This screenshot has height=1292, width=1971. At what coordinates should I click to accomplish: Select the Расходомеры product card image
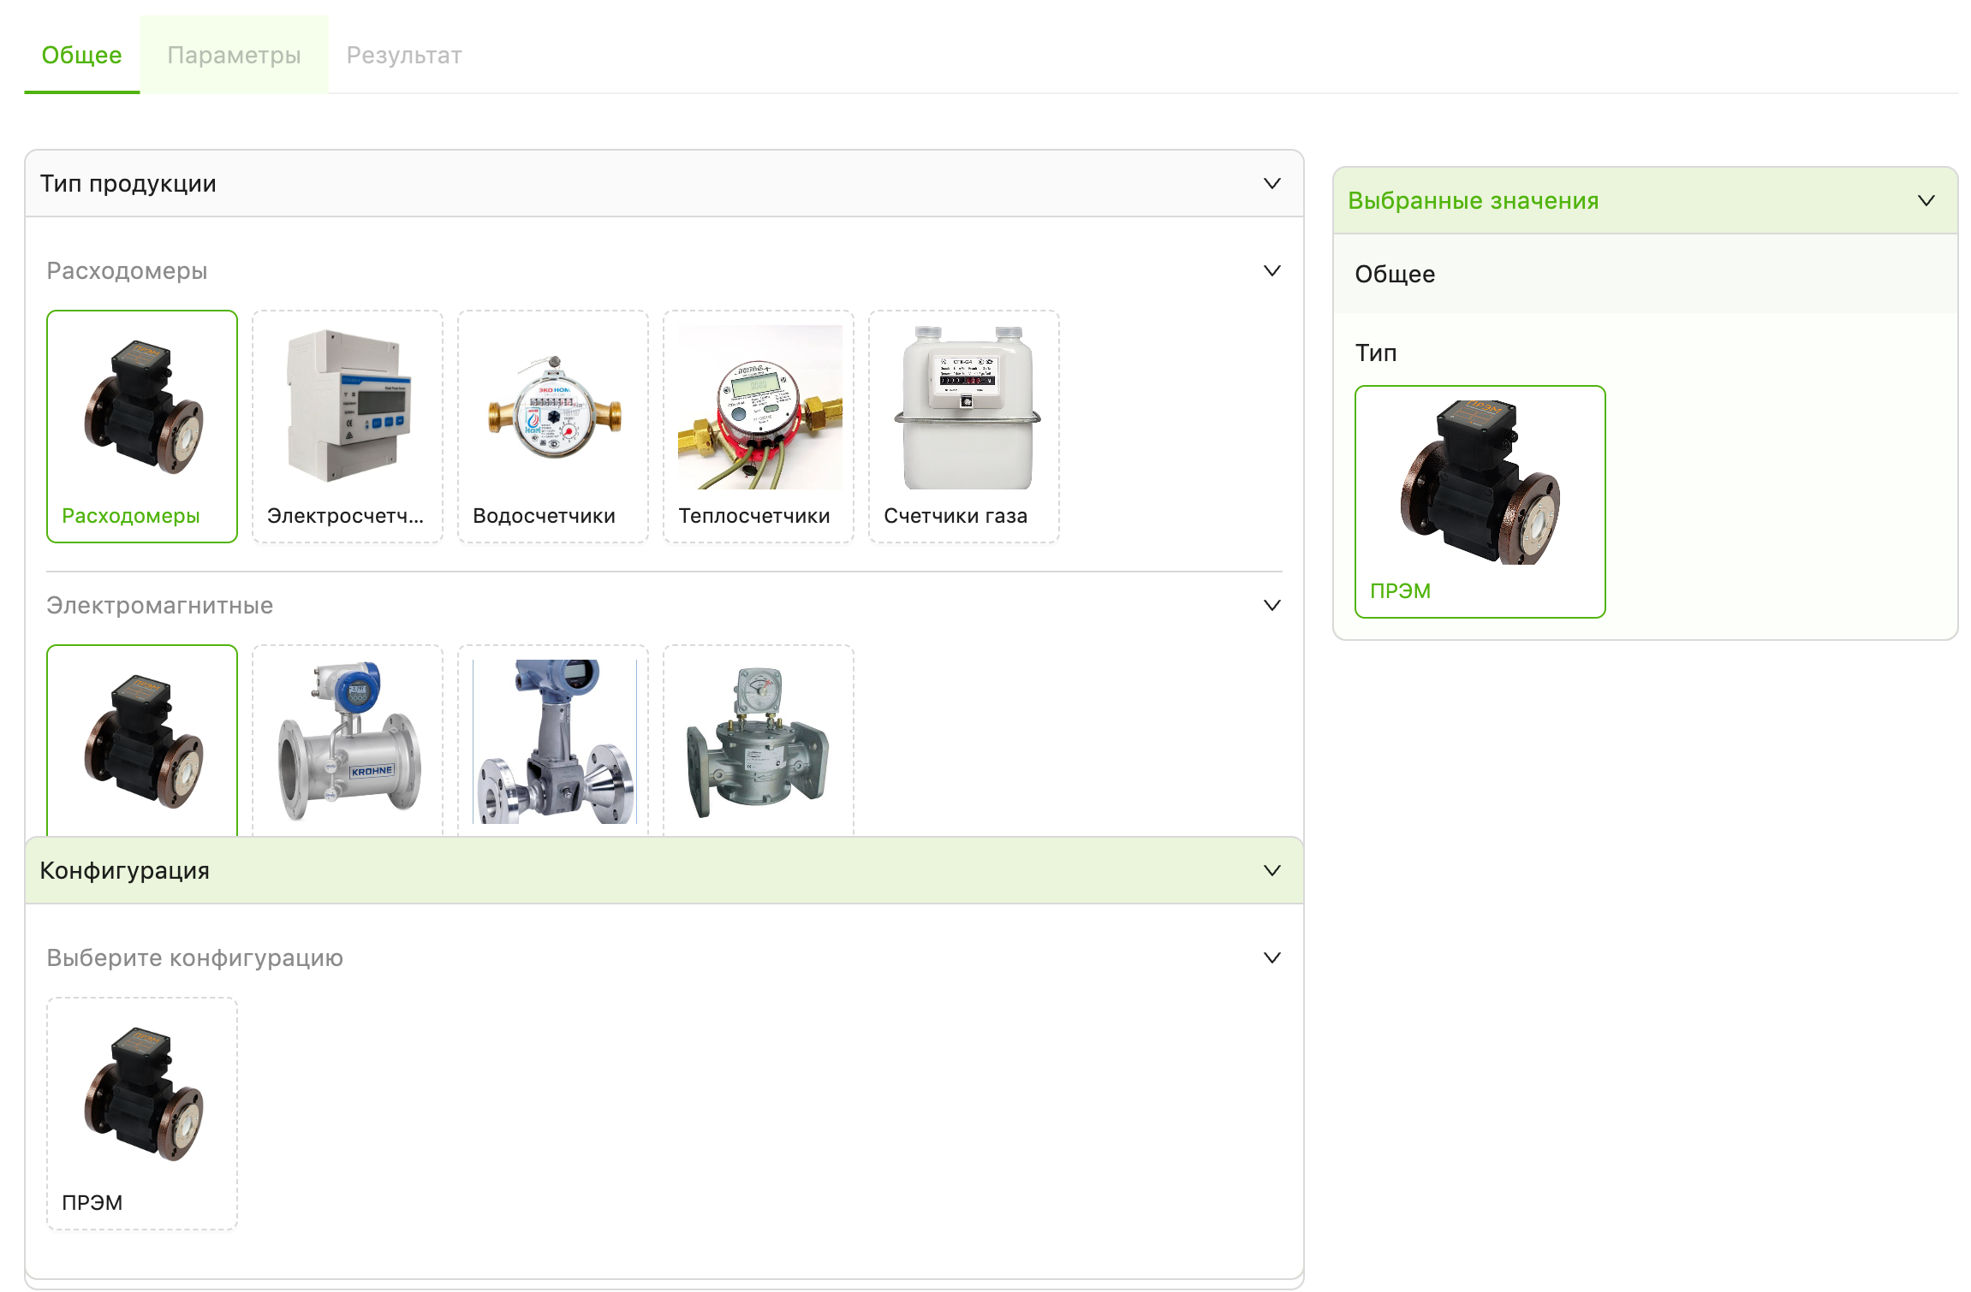[142, 407]
